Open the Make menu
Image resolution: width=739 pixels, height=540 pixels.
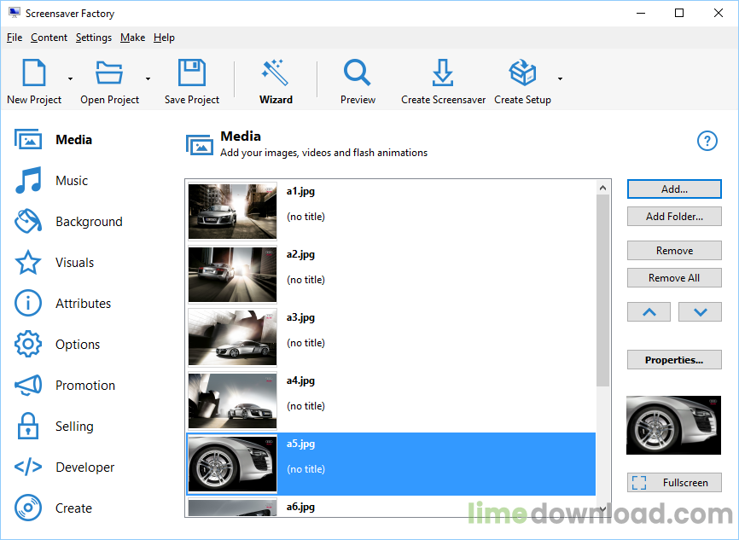pyautogui.click(x=132, y=38)
